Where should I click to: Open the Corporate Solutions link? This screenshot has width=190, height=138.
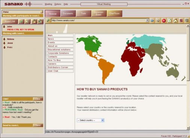click(x=60, y=53)
